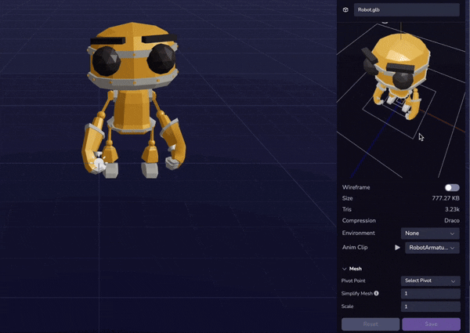
Task: Click the Reset button
Action: coord(371,324)
